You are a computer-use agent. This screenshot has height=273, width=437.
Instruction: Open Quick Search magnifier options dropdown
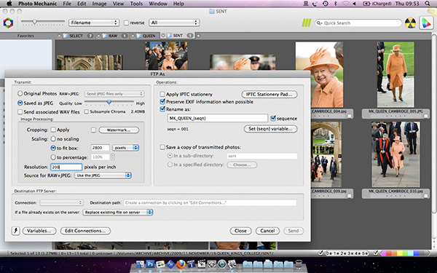[319, 23]
